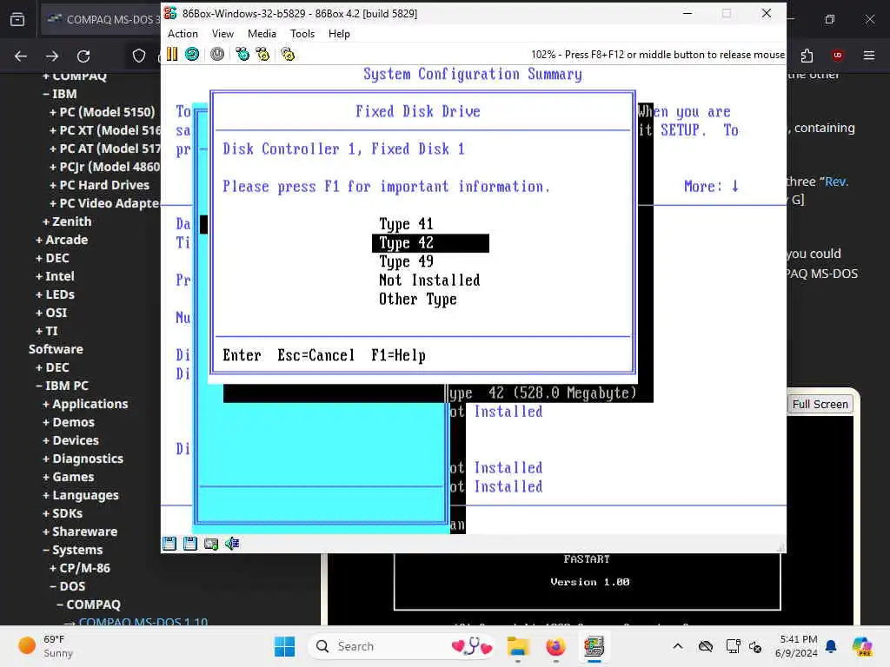Send Ctrl+Alt+Del via teal keys icon
This screenshot has height=667, width=890.
(243, 55)
